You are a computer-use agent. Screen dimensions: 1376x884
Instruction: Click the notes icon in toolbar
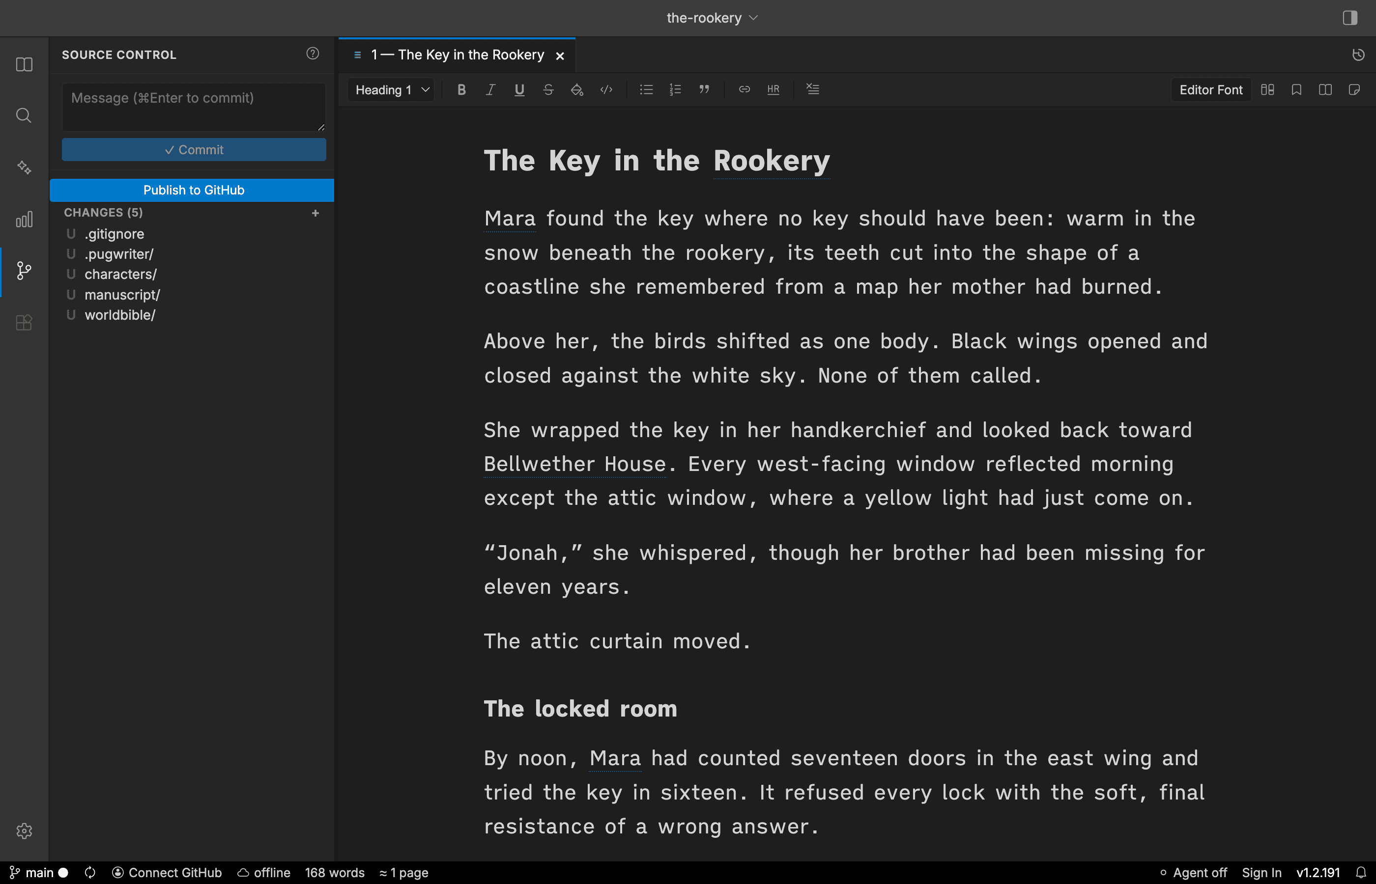click(1354, 89)
